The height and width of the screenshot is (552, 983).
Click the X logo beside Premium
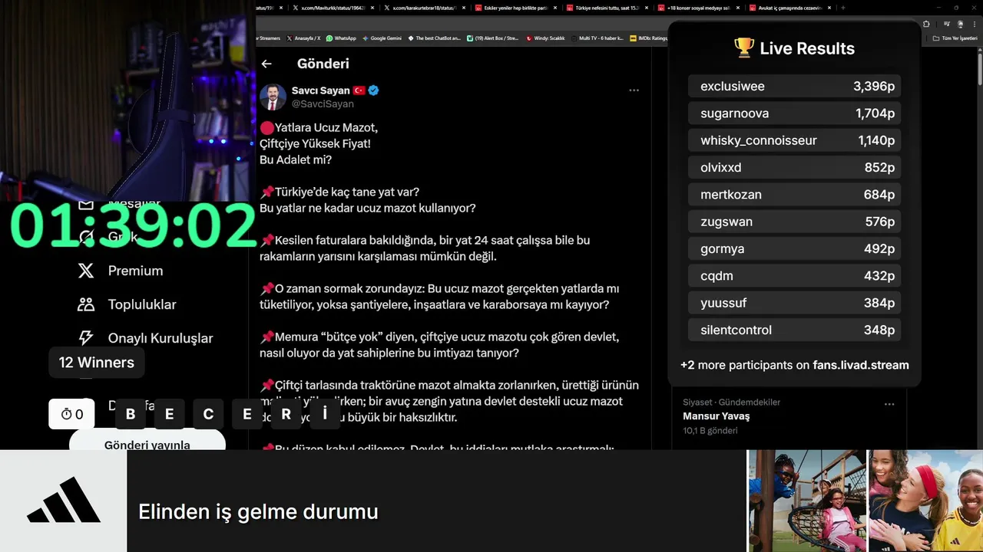[86, 271]
